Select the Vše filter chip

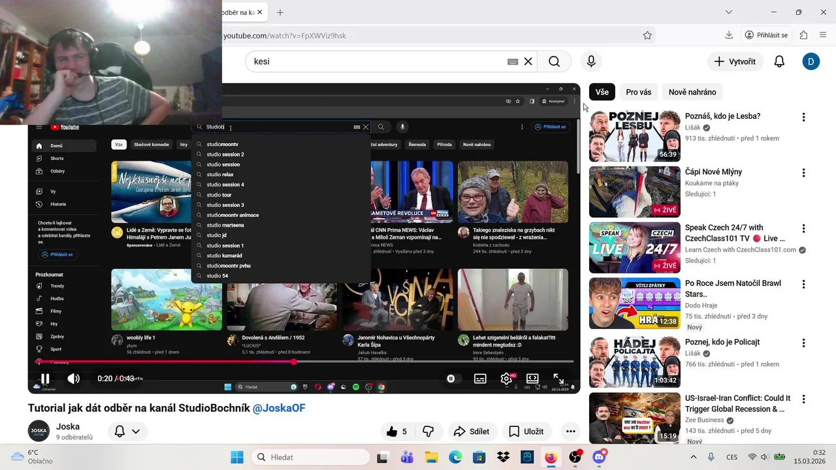click(x=602, y=92)
